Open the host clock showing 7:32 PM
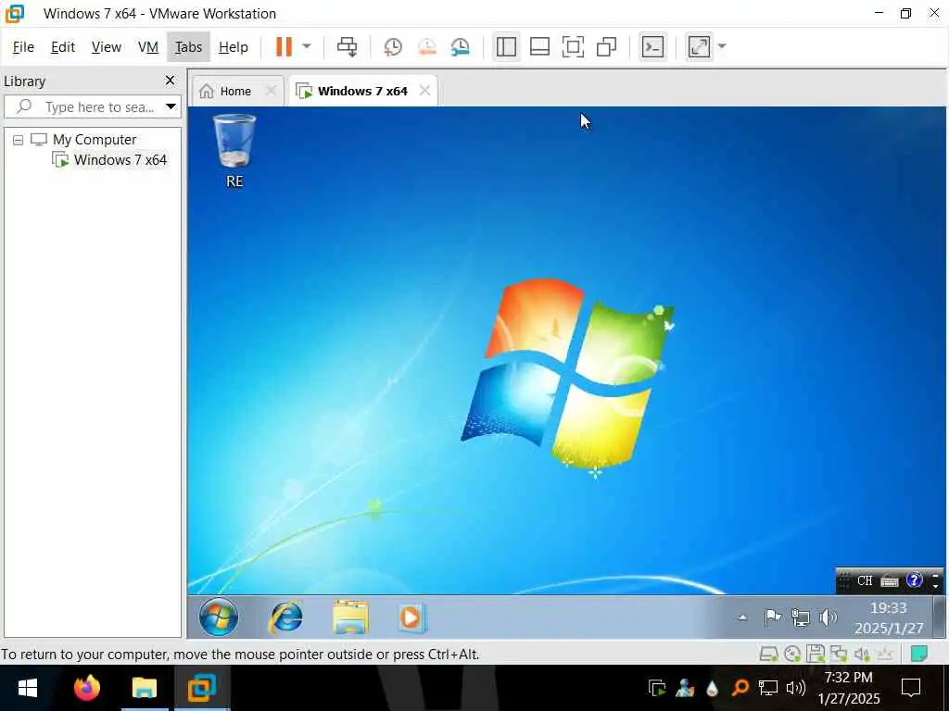Image resolution: width=949 pixels, height=711 pixels. click(849, 688)
